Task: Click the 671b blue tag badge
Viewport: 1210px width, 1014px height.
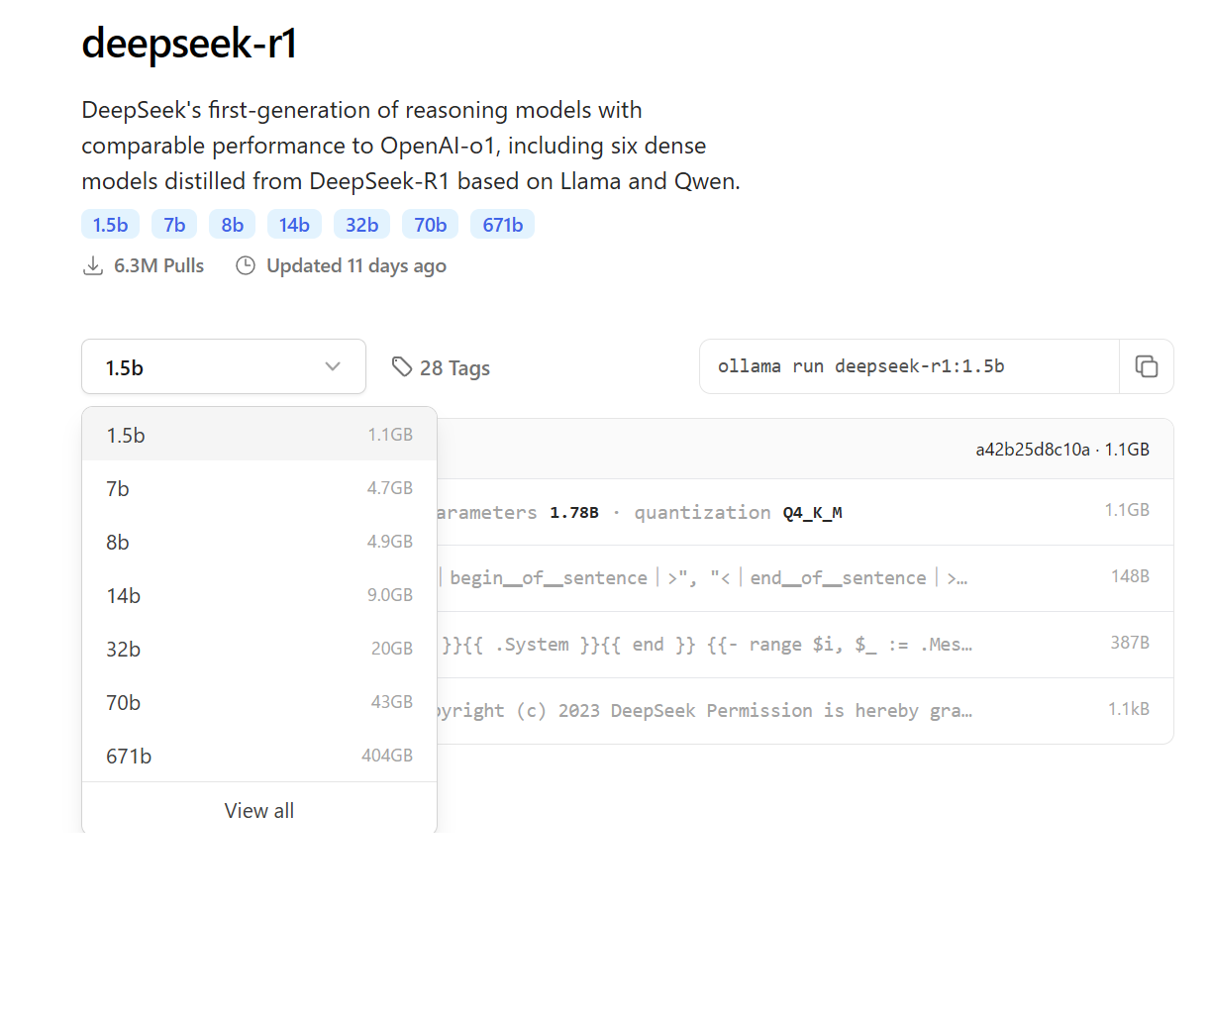Action: click(502, 225)
